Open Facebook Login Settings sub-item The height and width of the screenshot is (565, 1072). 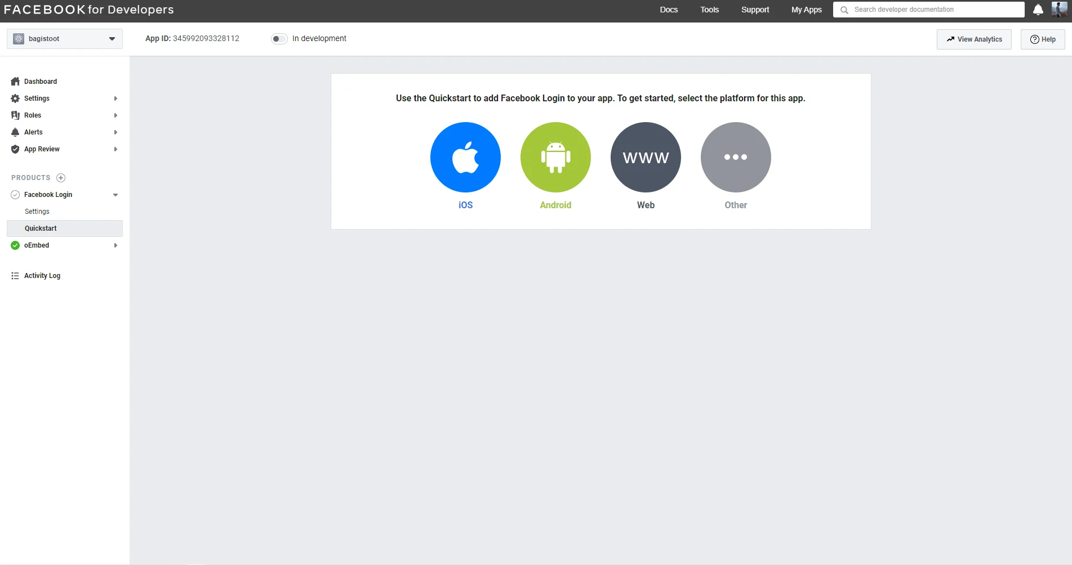37,212
